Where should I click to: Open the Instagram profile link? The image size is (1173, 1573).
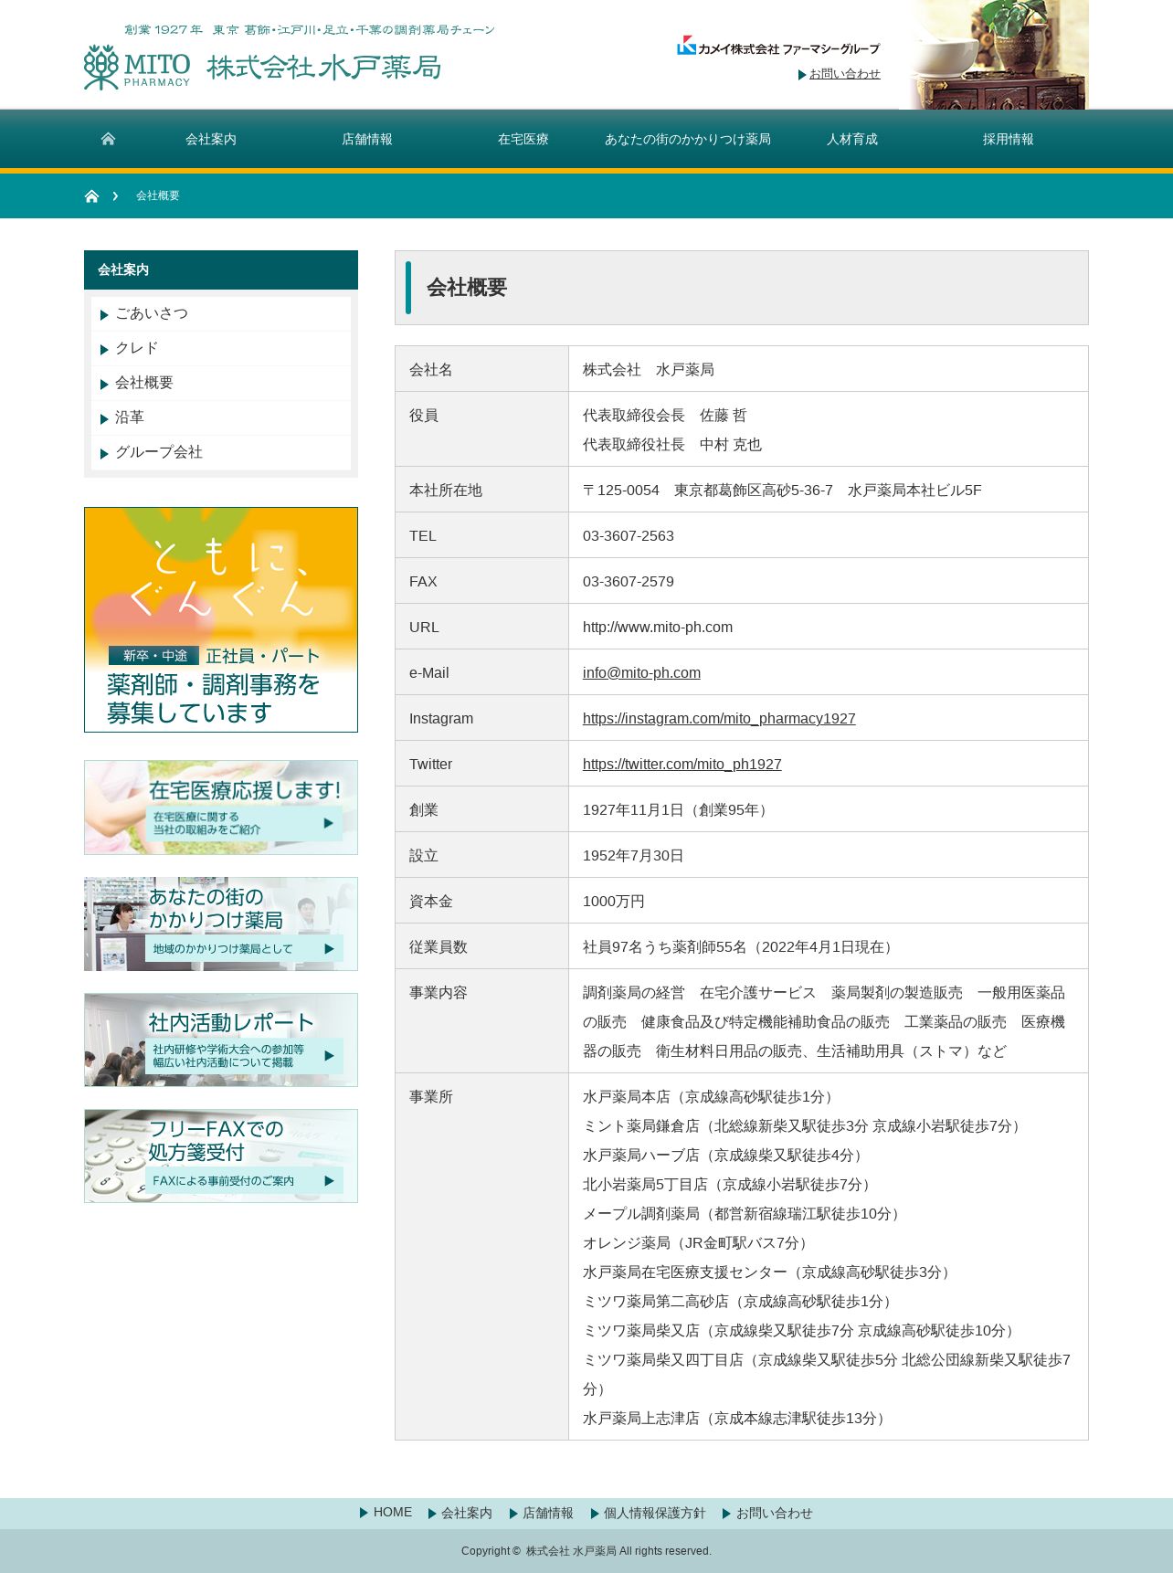pos(719,718)
